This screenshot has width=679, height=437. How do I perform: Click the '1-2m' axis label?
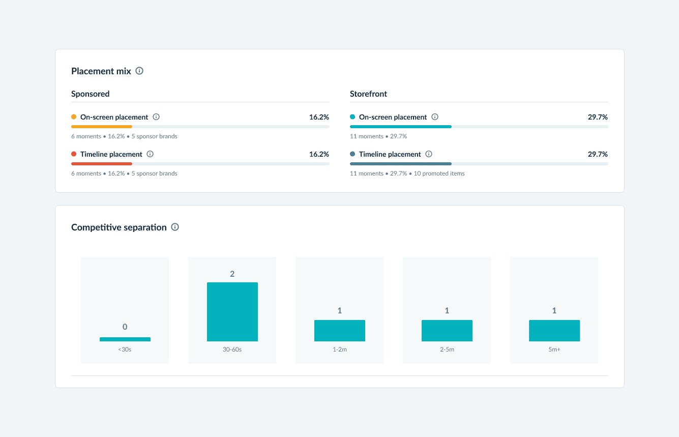coord(340,350)
